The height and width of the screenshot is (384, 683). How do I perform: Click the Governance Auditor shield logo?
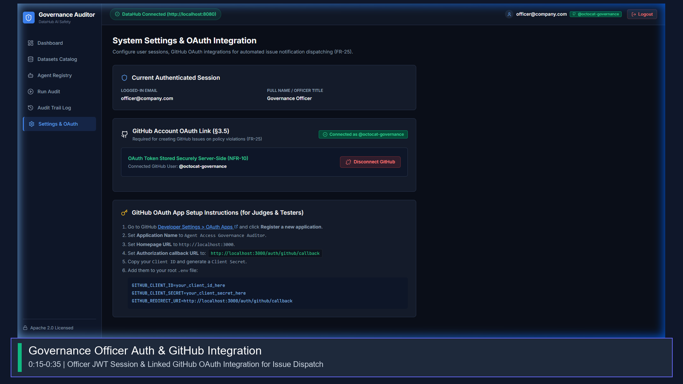point(28,17)
